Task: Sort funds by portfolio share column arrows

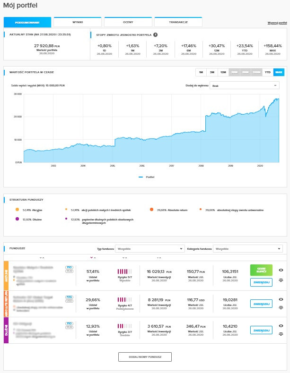Action: pos(92,258)
